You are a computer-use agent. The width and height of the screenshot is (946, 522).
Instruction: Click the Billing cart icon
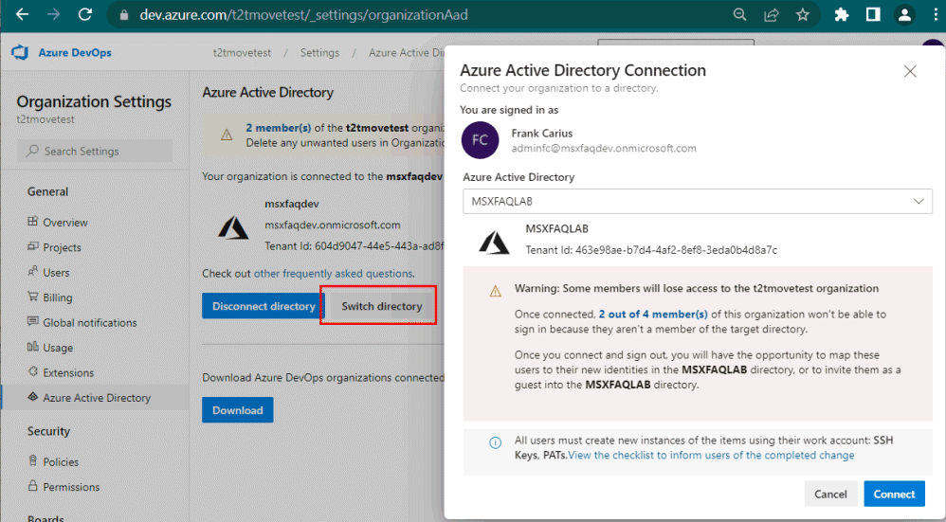(x=32, y=297)
